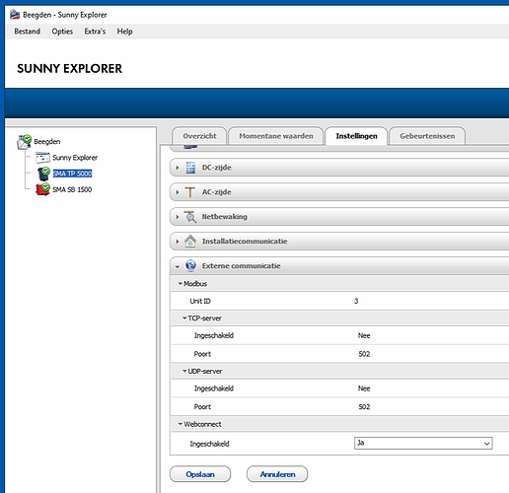The width and height of the screenshot is (509, 493).
Task: Click the Opslaan button
Action: (x=200, y=474)
